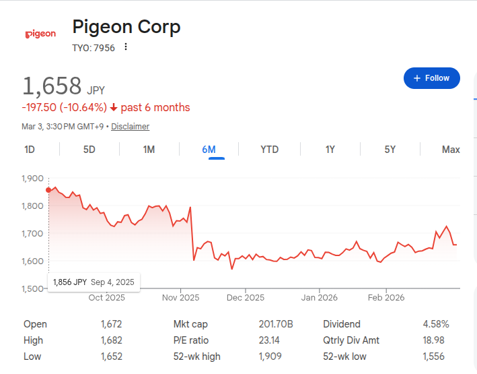This screenshot has width=477, height=374.
Task: Click the red chart start point marker
Action: 48,190
